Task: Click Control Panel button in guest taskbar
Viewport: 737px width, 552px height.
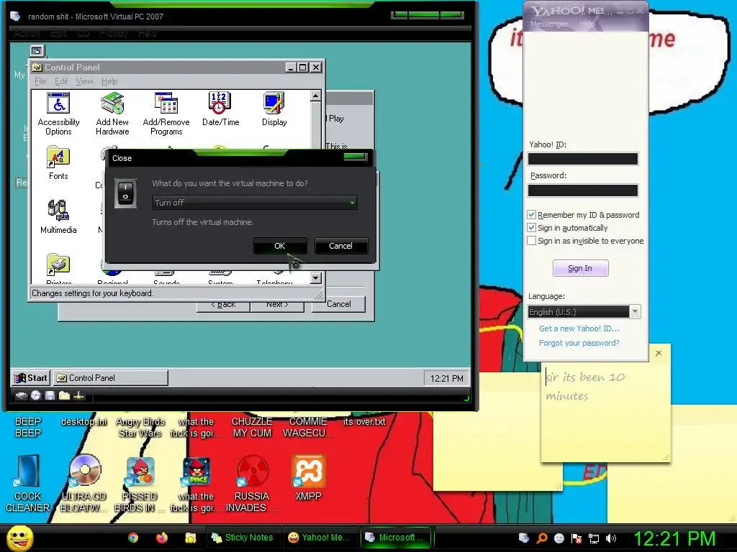Action: 109,378
